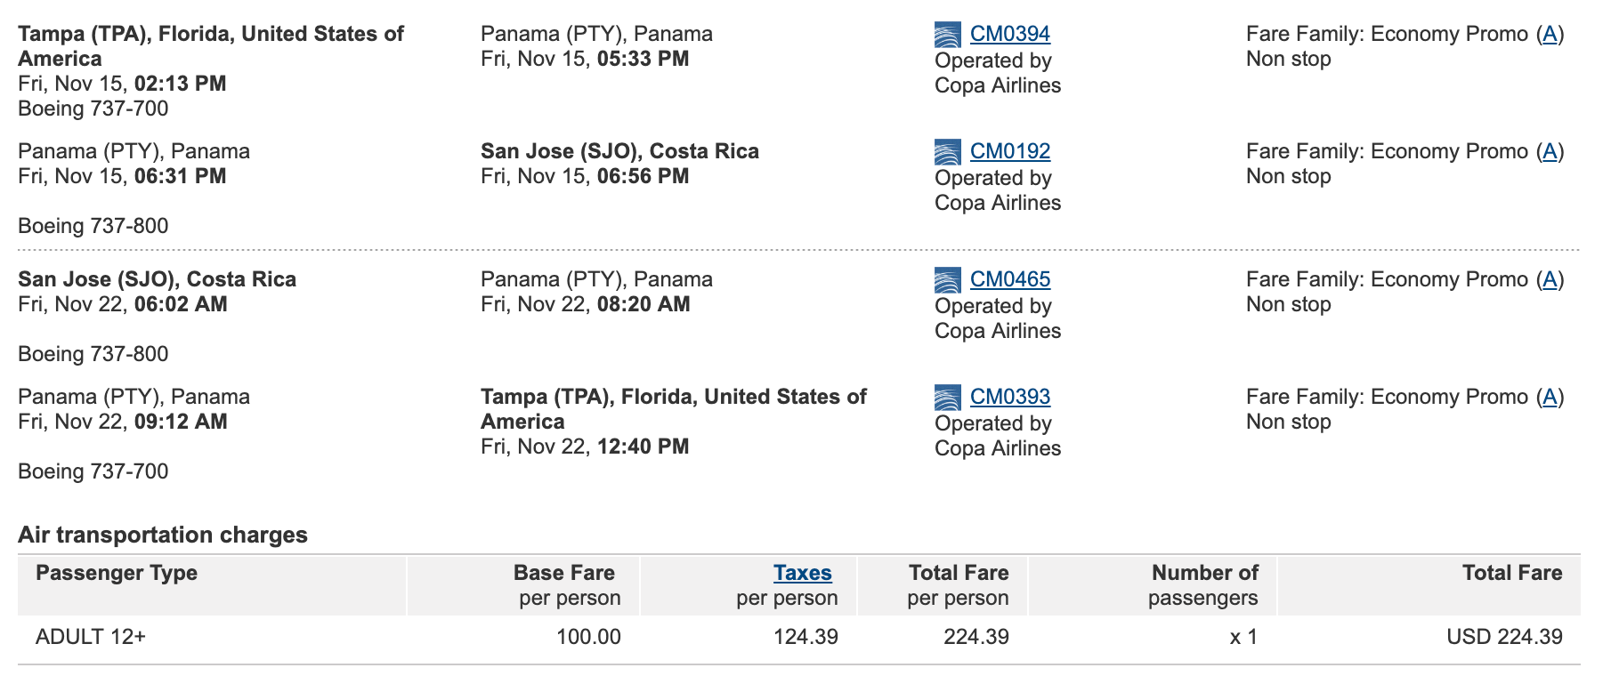Open the Taxes link in charges table
Viewport: 1611px width, 676px height.
(x=802, y=573)
